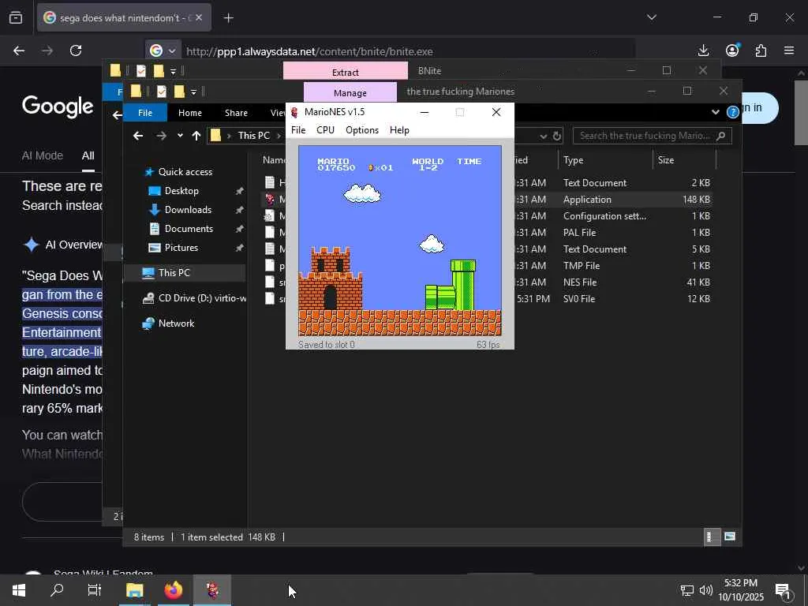Screen dimensions: 808x606
Task: Open recent locations dropdown in Explorer
Action: (x=180, y=136)
